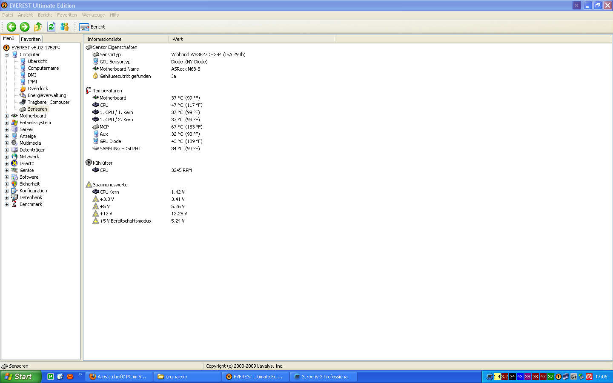Viewport: 613px width, 383px height.
Task: Expand the Server tree node
Action: (x=6, y=129)
